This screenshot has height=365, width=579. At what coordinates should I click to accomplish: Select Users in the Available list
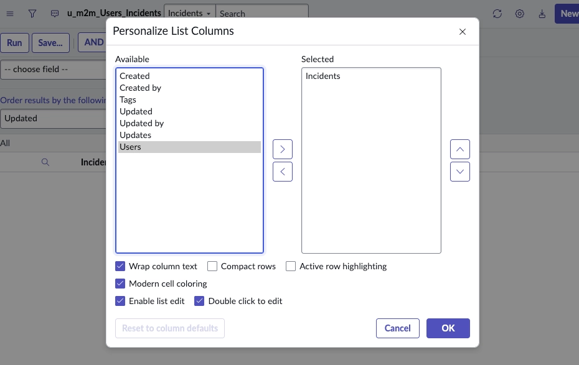189,147
